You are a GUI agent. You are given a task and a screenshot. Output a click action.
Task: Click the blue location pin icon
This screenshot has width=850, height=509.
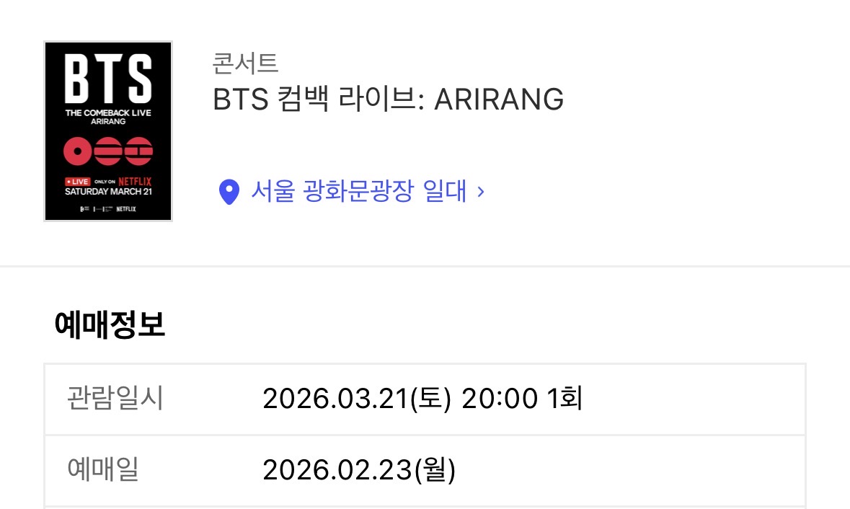click(229, 192)
